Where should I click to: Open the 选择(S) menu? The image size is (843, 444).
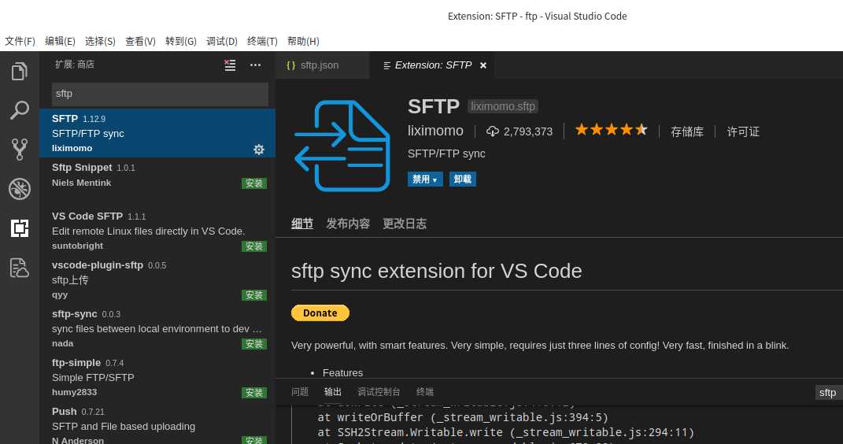tap(100, 42)
